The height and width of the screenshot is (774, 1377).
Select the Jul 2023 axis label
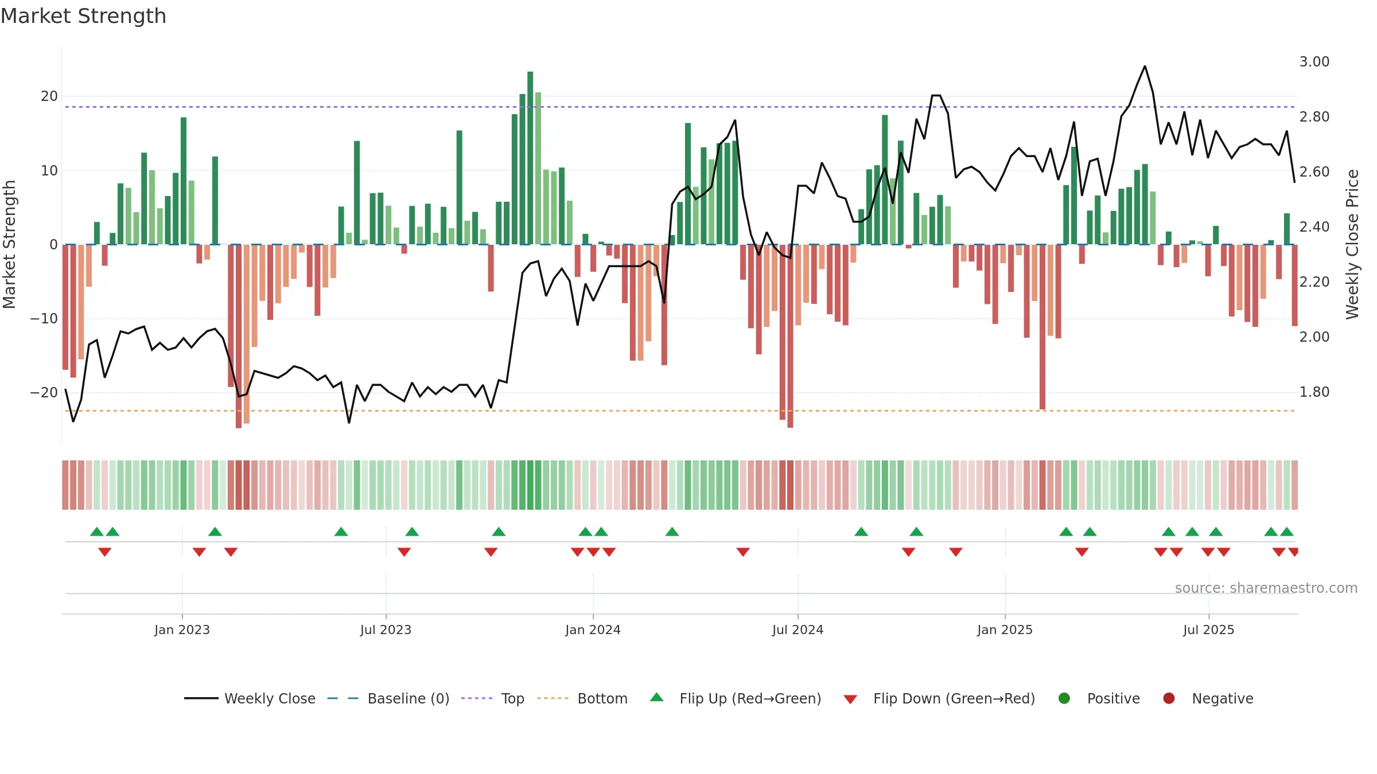click(386, 630)
